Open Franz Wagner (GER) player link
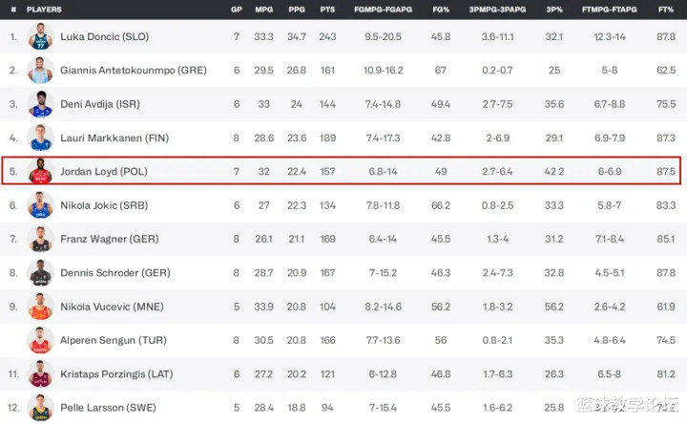Viewport: 687px width, 424px height. (x=110, y=239)
